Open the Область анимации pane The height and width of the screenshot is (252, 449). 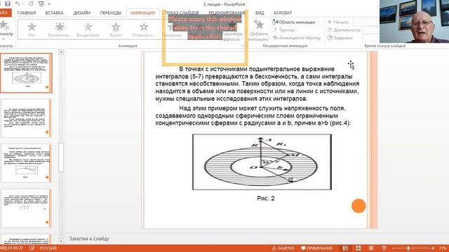point(294,22)
